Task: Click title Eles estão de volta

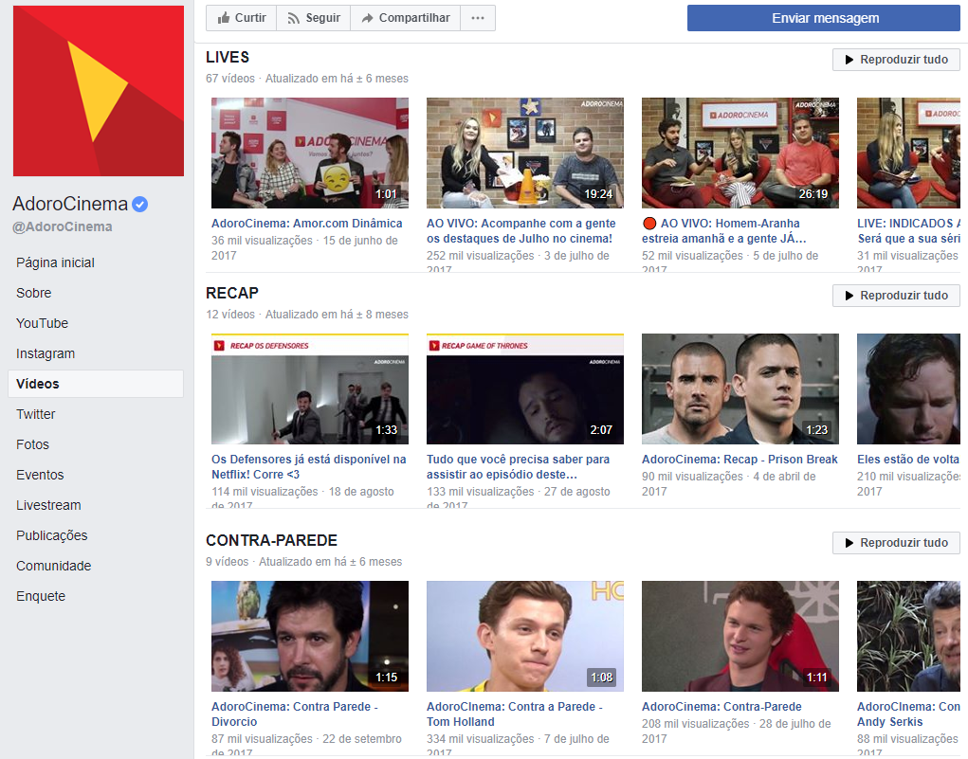Action: click(x=908, y=460)
